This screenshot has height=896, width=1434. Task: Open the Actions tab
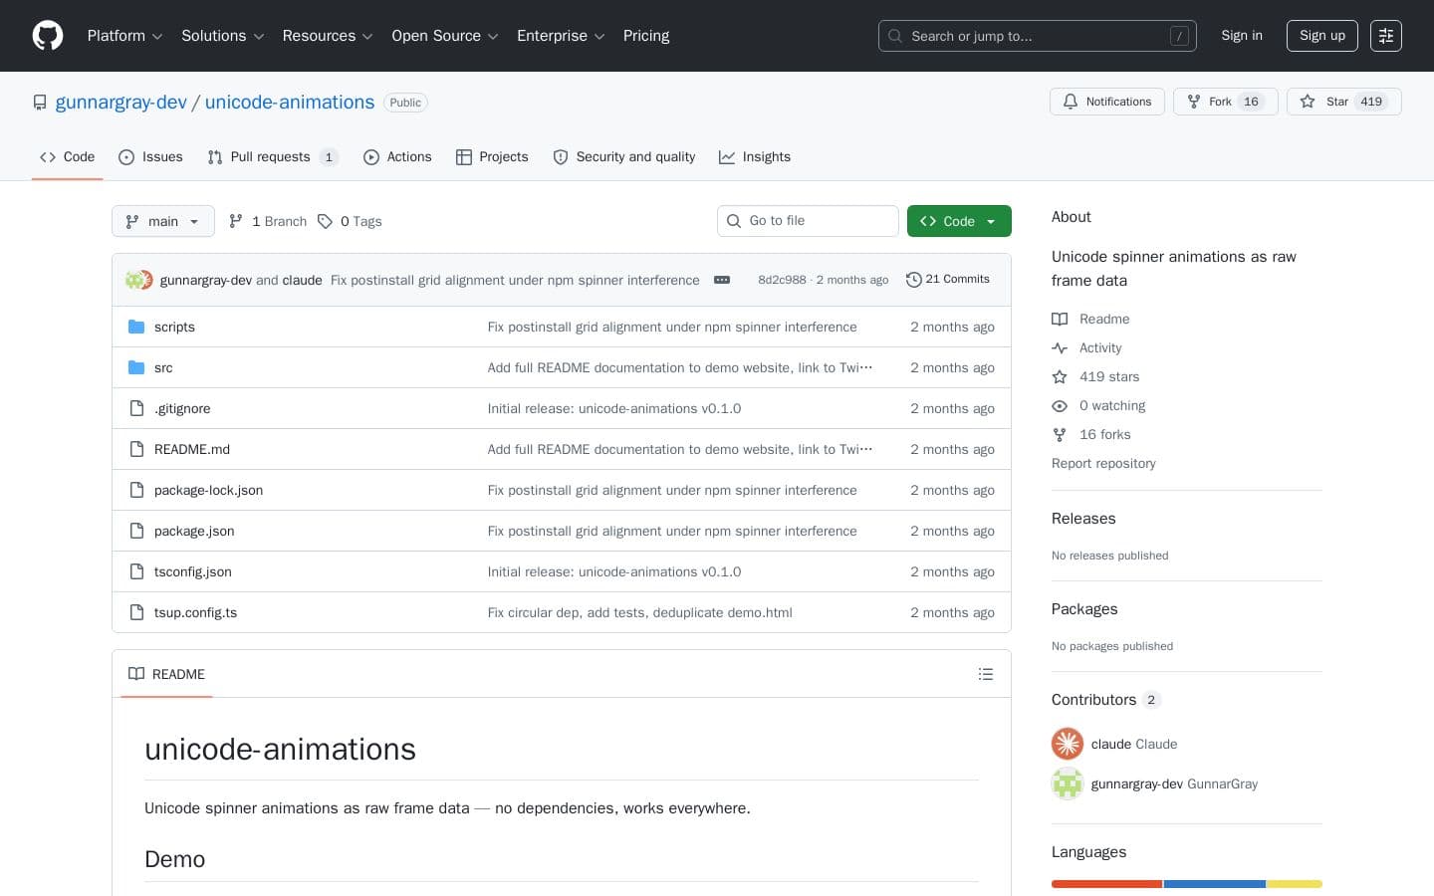pyautogui.click(x=397, y=157)
